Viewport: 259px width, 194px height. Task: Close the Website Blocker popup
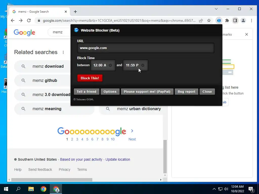coord(207,91)
